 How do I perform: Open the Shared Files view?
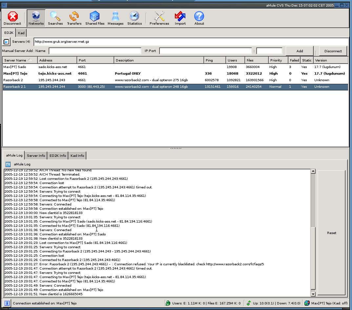pyautogui.click(x=95, y=18)
